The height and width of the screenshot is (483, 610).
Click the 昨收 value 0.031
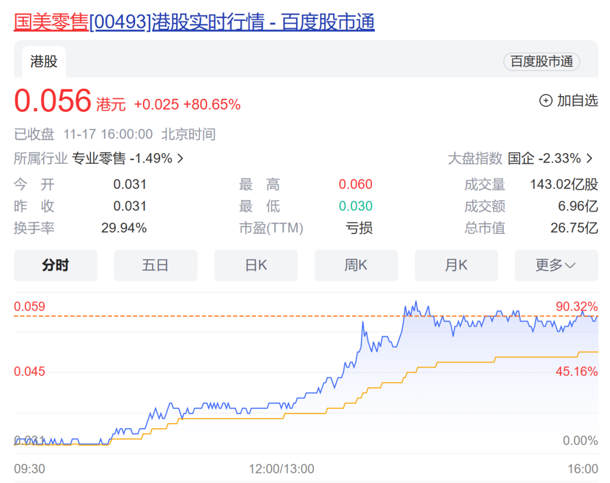point(130,206)
